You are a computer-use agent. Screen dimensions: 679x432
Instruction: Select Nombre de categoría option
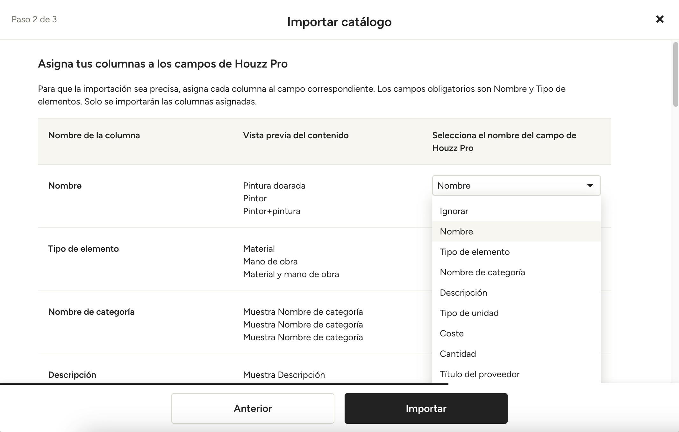click(x=482, y=272)
